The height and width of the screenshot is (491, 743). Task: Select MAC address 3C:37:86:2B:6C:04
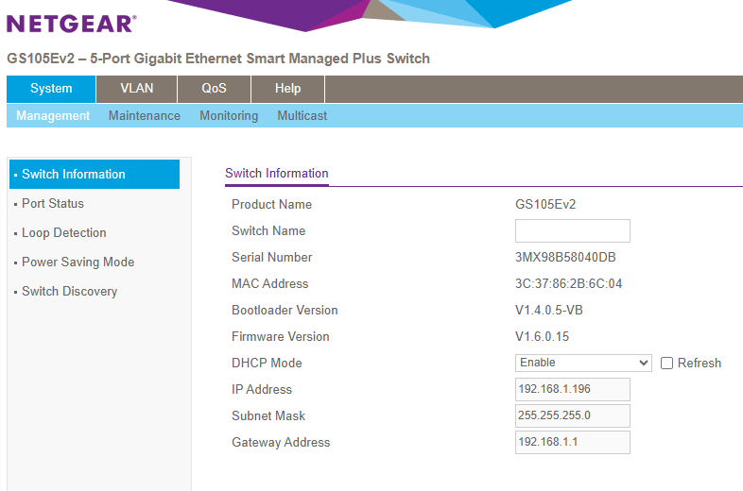pyautogui.click(x=569, y=283)
